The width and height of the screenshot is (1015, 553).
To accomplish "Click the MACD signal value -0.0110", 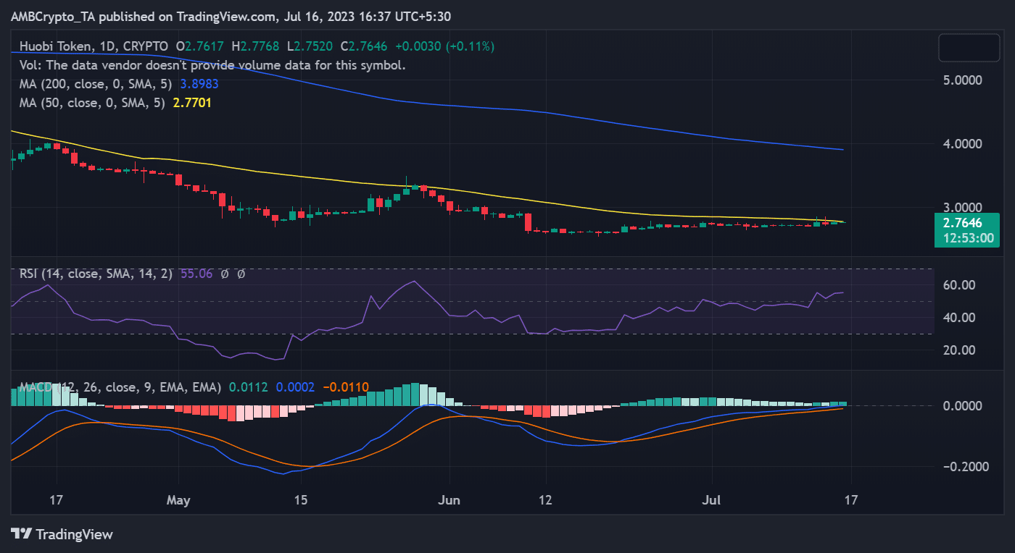I will 345,387.
